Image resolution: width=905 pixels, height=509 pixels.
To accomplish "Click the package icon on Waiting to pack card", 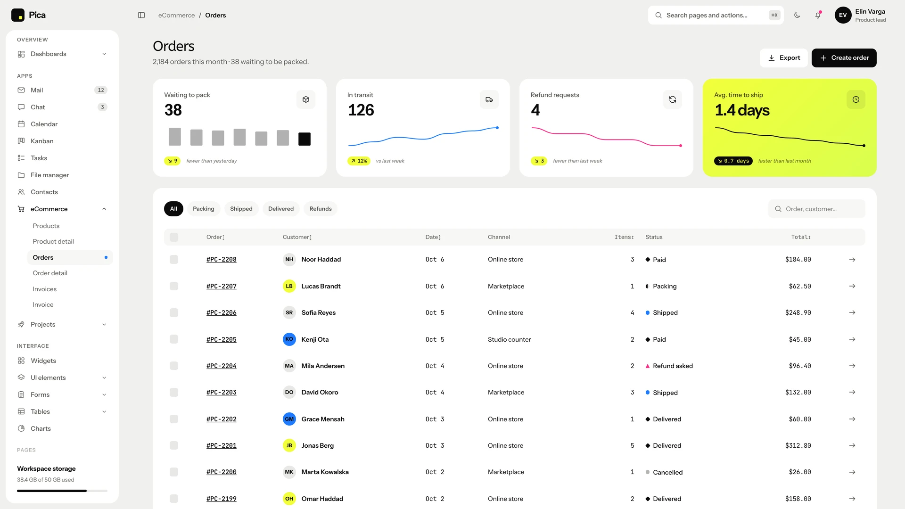I will coord(306,99).
